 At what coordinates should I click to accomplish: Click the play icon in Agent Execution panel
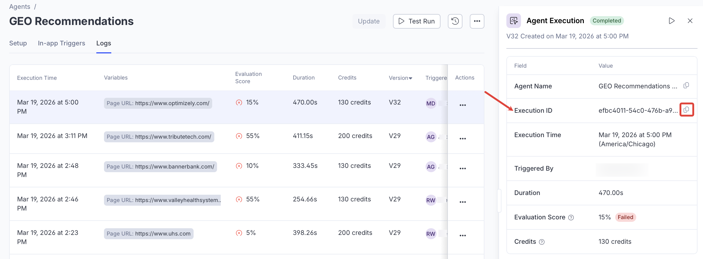pos(671,21)
